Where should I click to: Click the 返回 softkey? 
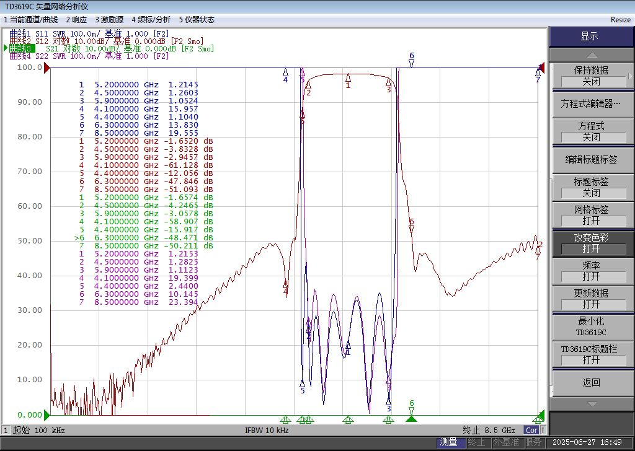[591, 383]
